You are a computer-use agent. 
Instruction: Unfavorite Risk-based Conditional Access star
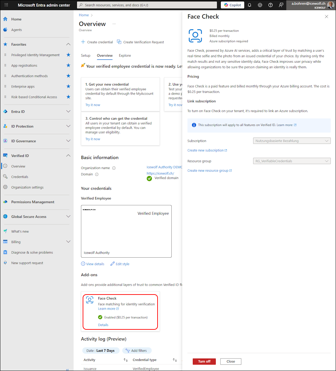[x=68, y=97]
